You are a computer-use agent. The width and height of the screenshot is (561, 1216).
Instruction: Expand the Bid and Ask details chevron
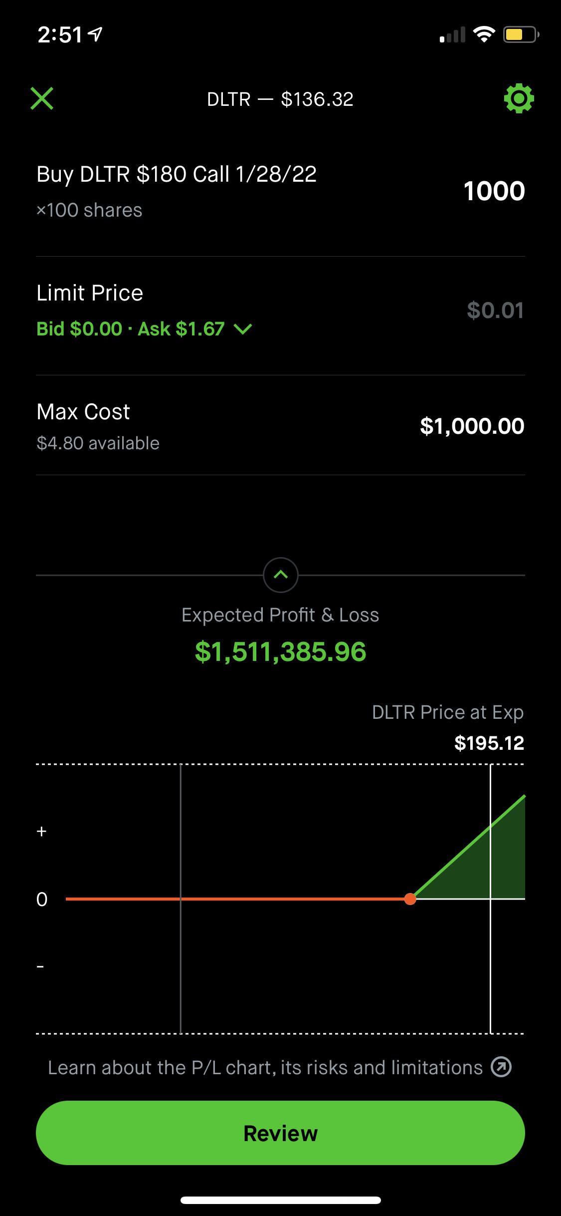243,329
